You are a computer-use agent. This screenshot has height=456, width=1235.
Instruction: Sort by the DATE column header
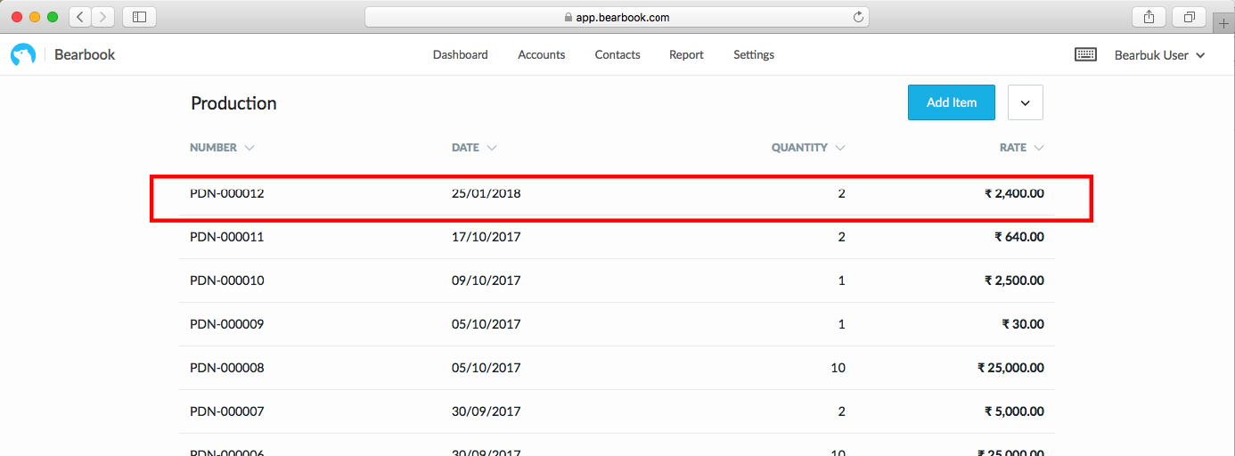pyautogui.click(x=474, y=148)
